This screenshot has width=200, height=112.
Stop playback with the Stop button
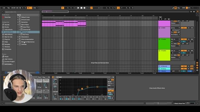pos(81,8)
